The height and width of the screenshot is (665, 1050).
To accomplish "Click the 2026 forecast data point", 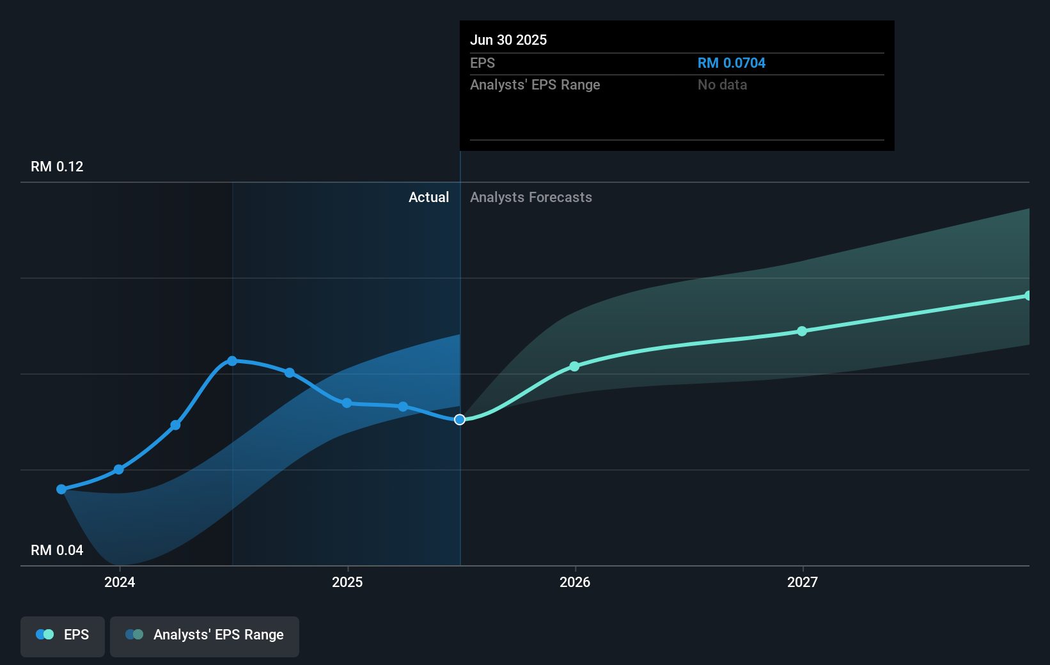I will pos(574,366).
